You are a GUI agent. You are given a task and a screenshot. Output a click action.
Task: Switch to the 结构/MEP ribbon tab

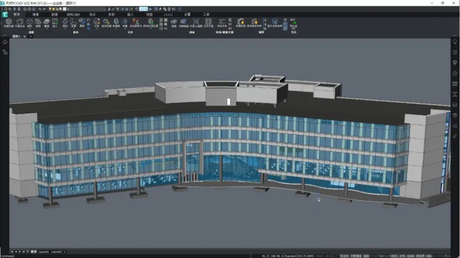(x=73, y=14)
